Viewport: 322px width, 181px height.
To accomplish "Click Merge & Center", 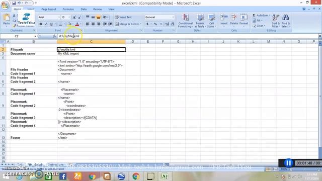I will [x=127, y=24].
